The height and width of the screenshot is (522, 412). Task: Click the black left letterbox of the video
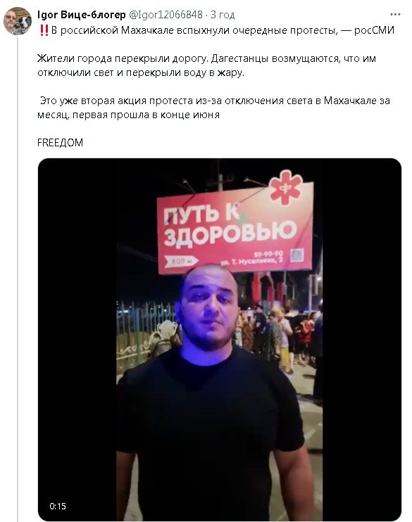click(77, 339)
